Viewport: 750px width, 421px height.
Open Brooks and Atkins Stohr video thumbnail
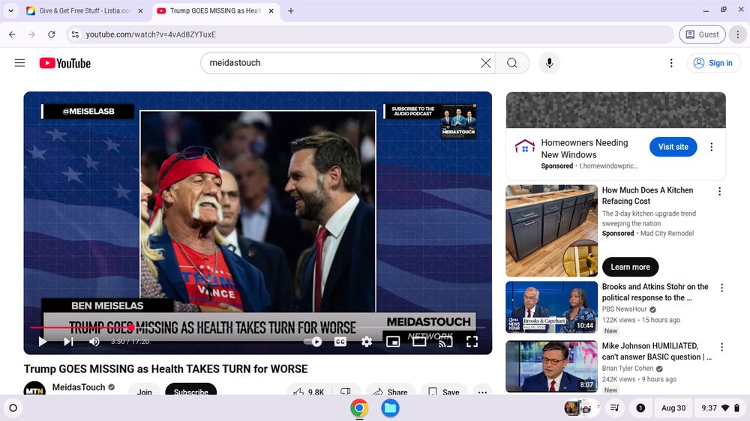point(551,307)
